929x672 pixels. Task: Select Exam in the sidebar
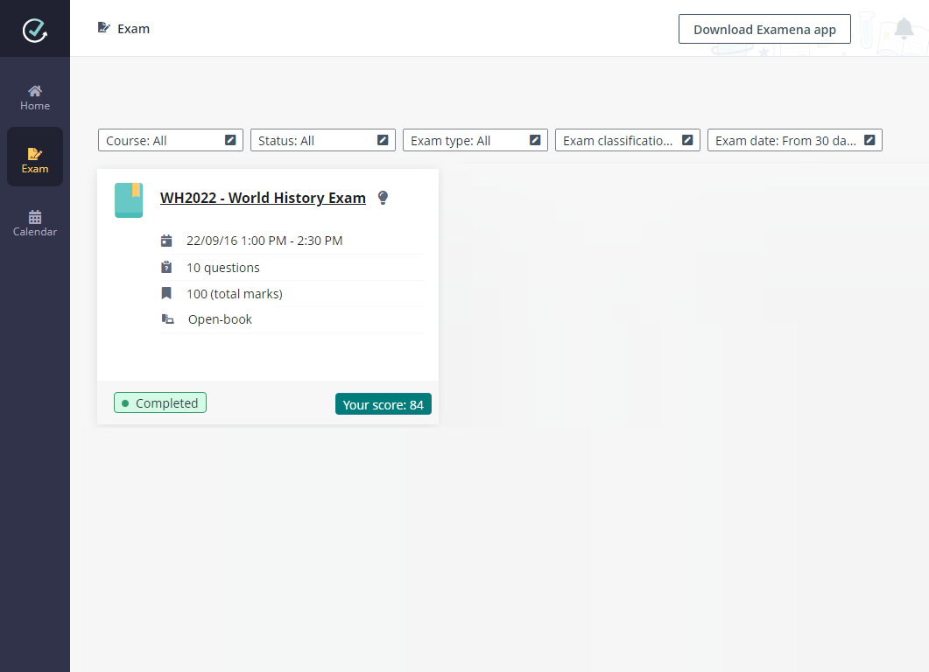pyautogui.click(x=35, y=159)
